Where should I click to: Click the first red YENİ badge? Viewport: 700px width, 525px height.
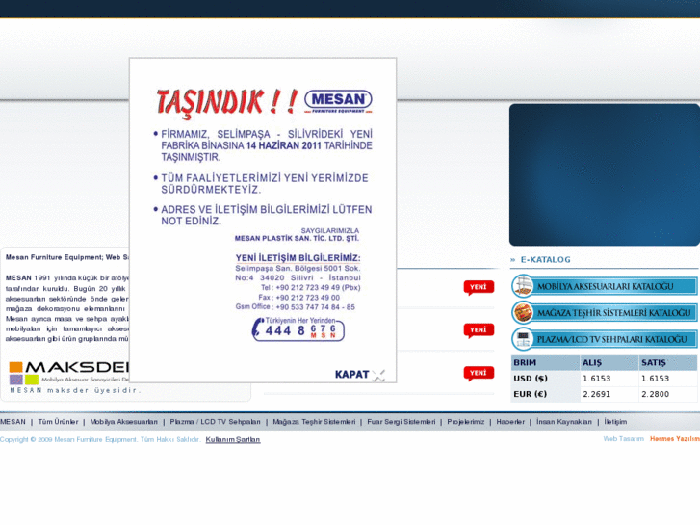pyautogui.click(x=479, y=287)
